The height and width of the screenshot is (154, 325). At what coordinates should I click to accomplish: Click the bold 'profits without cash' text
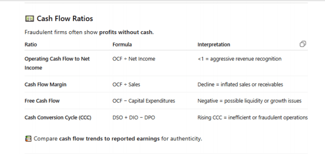(126, 33)
